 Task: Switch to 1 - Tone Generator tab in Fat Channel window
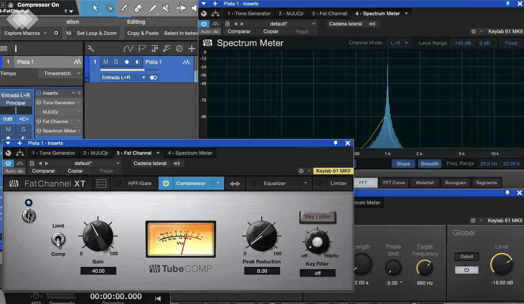pyautogui.click(x=53, y=153)
